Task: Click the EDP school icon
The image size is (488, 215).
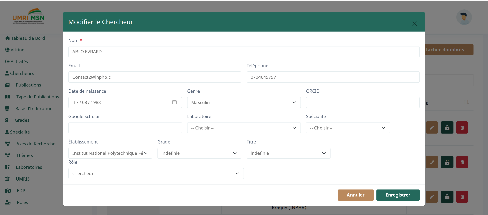Action: (8, 190)
